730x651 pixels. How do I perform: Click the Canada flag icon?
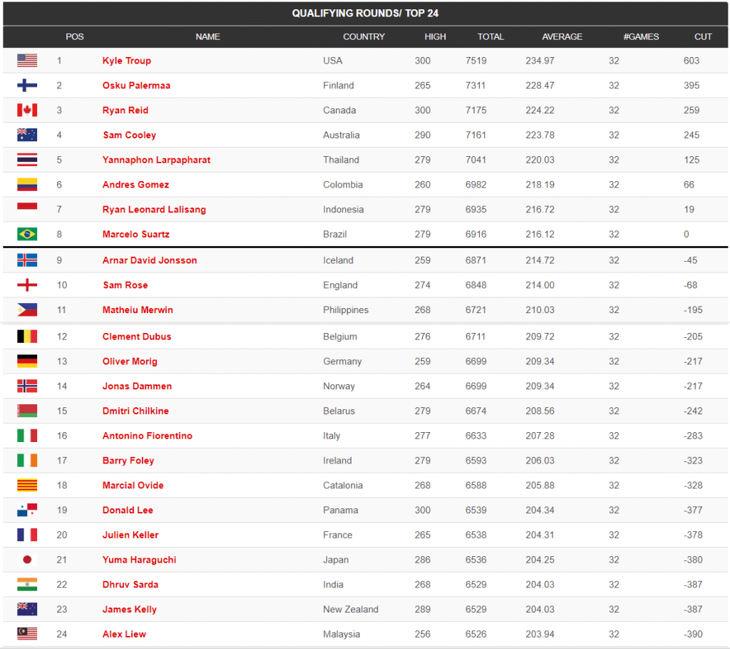pos(27,111)
